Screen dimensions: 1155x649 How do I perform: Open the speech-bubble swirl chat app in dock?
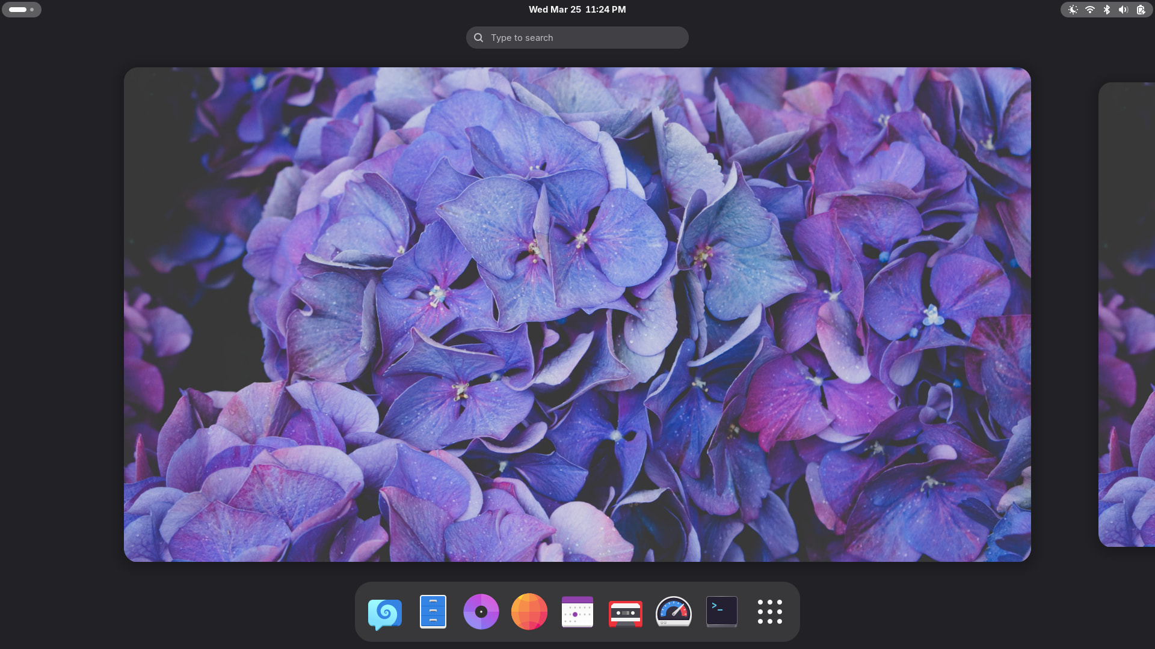point(385,612)
